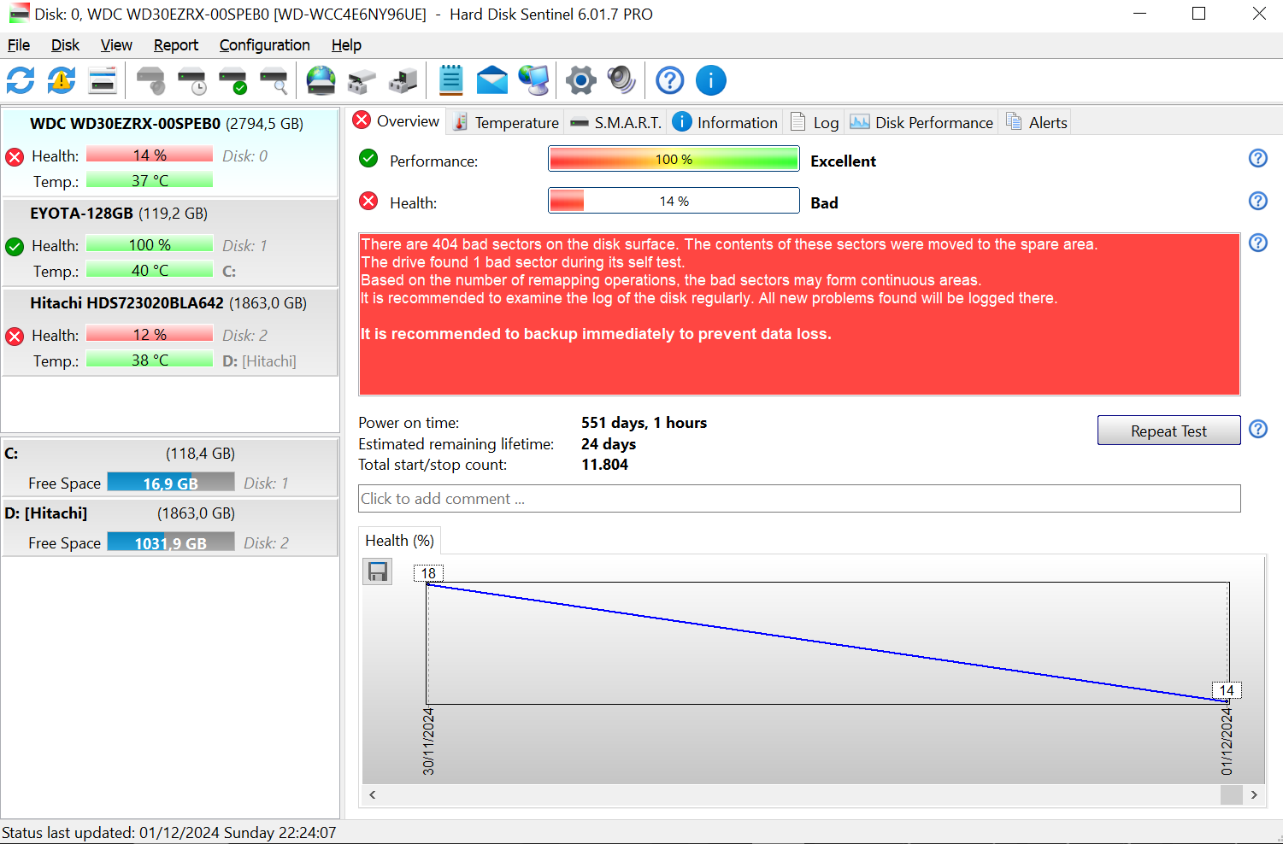The height and width of the screenshot is (844, 1283).
Task: Click the globe and monitor toolbar icon
Action: pyautogui.click(x=534, y=81)
